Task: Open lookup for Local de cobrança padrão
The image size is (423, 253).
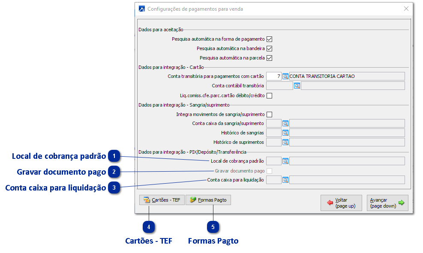Action: pos(285,161)
